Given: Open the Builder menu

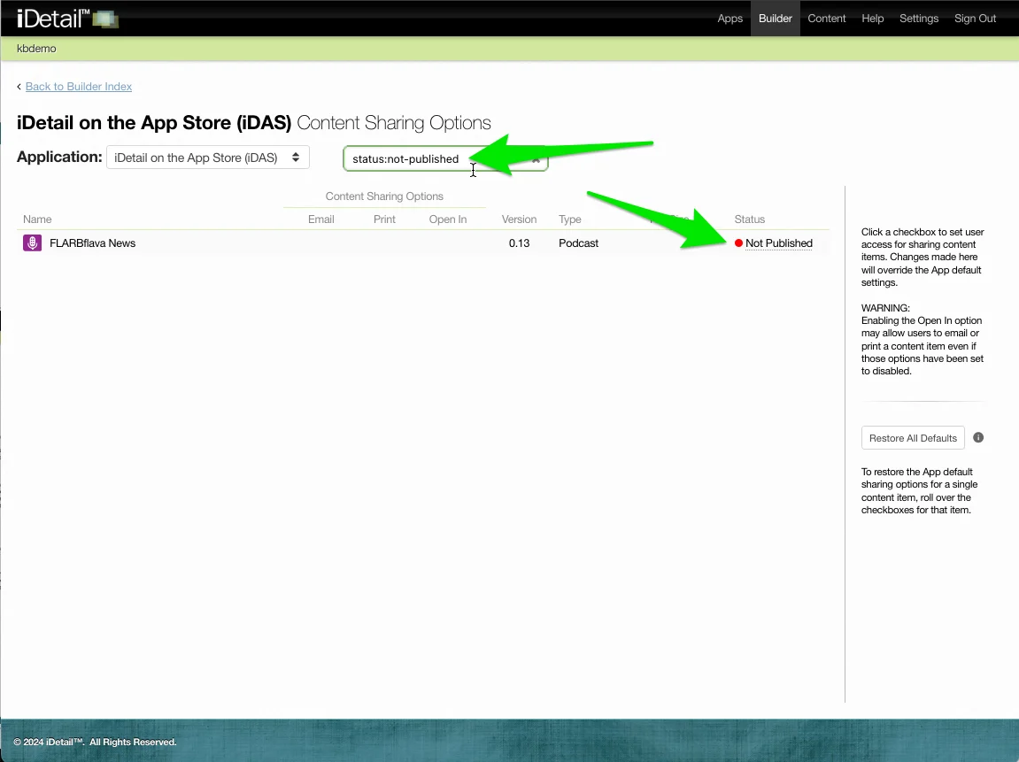Looking at the screenshot, I should pos(776,19).
